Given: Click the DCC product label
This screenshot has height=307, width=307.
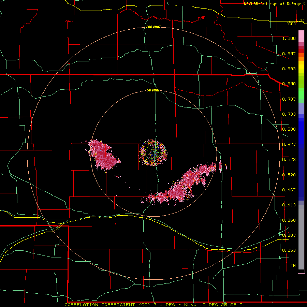Looking at the screenshot, I should coord(299,20).
